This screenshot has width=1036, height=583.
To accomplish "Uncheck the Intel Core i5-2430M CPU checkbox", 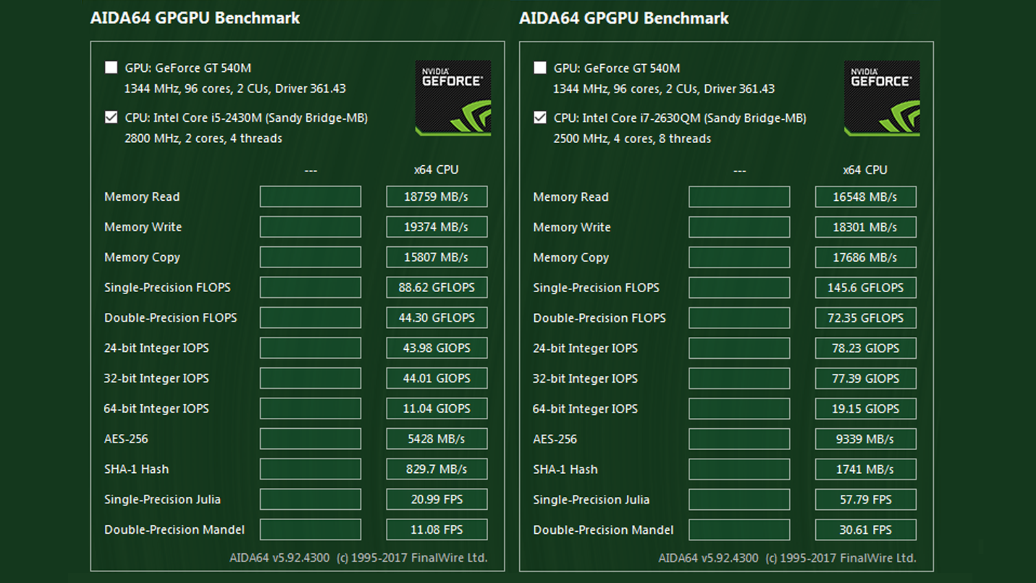I will pos(111,117).
